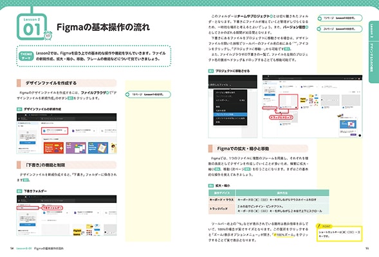Click the purple button in the bottom-right popup
The height and width of the screenshot is (257, 379).
click(353, 134)
